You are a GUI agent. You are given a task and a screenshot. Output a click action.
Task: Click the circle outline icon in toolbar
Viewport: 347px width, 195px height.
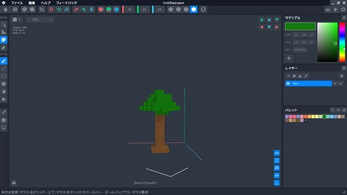(203, 10)
